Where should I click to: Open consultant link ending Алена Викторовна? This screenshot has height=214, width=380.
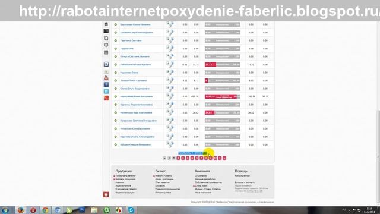point(137,96)
